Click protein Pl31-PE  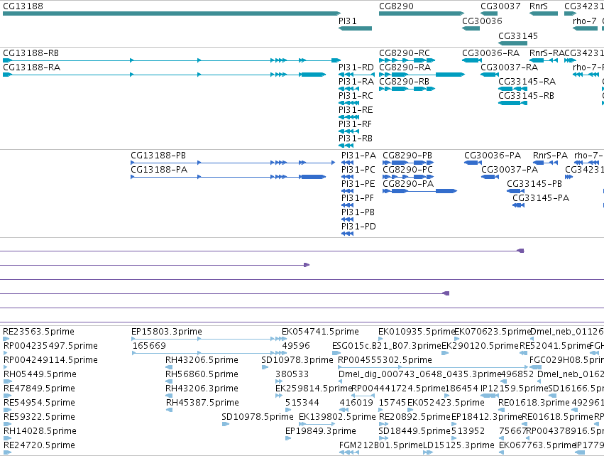348,191
